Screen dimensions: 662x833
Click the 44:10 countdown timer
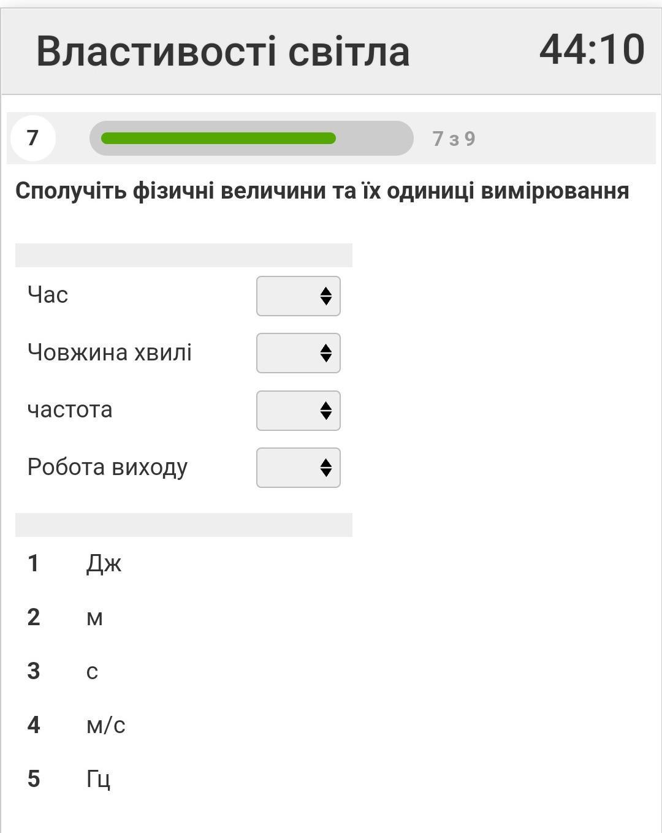pos(592,50)
